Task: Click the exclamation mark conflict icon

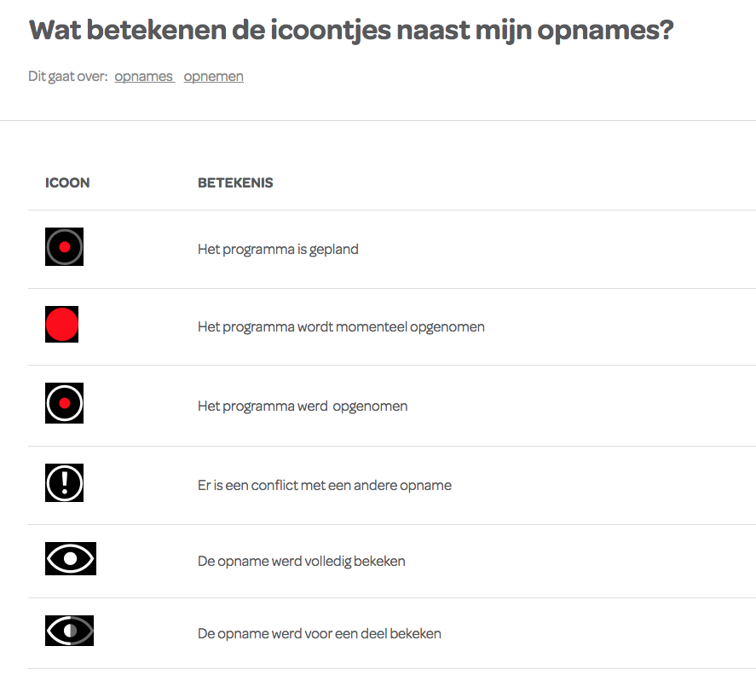Action: pyautogui.click(x=64, y=483)
